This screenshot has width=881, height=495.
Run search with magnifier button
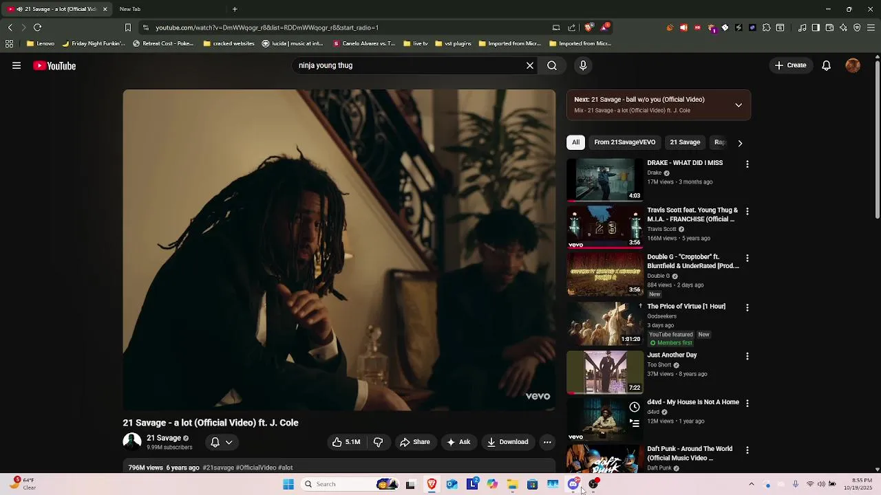(552, 65)
